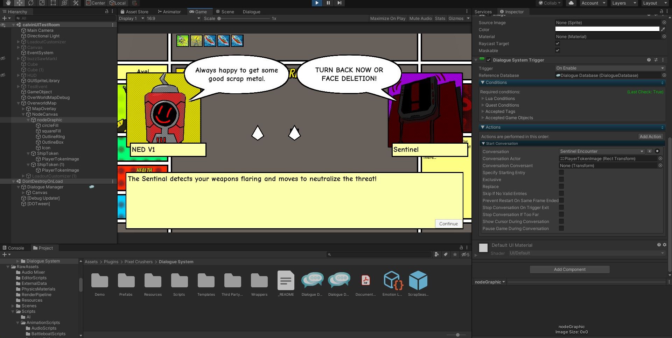Screen dimensions: 672x338
Task: Open Dialogue System Trigger help icon
Action: 649,60
